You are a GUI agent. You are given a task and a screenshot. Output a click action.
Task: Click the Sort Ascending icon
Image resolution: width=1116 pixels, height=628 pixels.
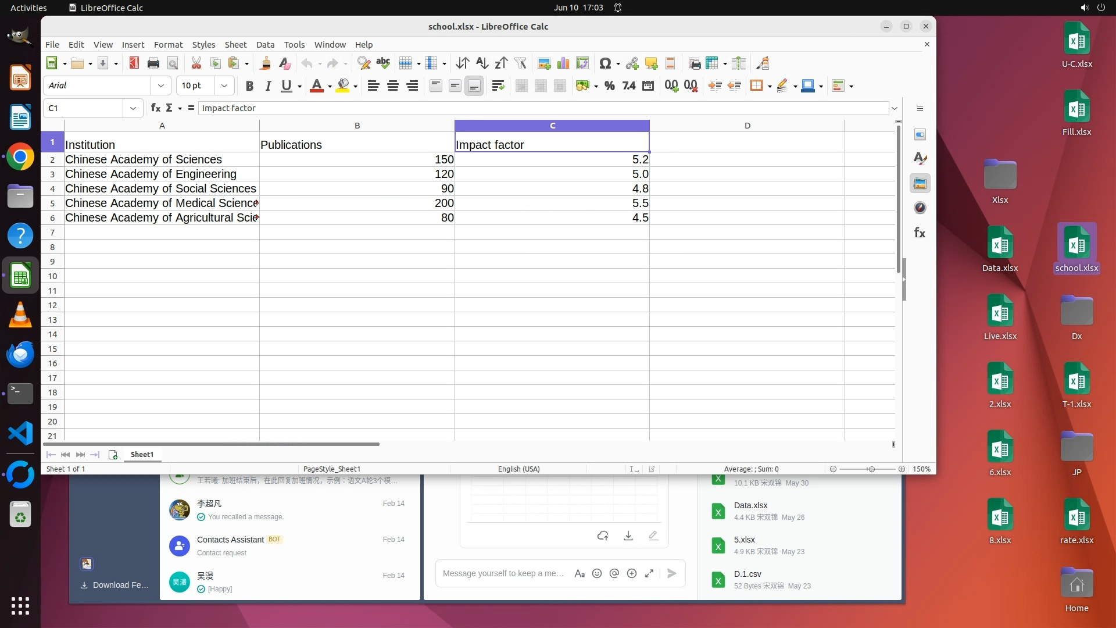[x=482, y=63]
